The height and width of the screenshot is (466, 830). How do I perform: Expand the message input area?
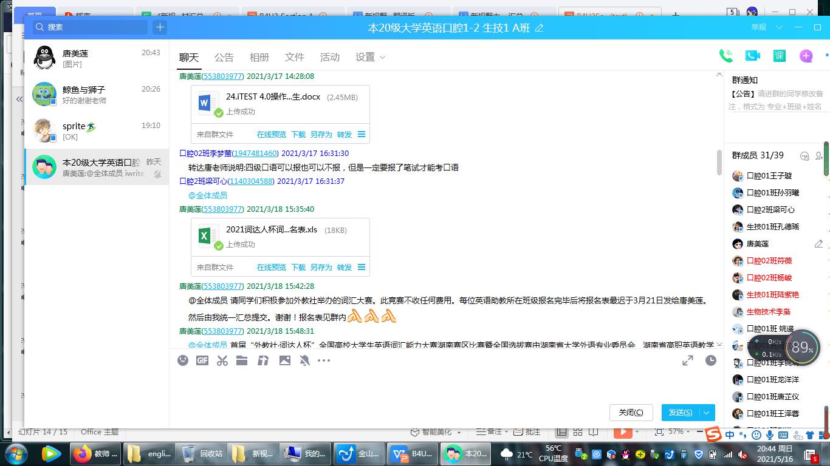688,360
